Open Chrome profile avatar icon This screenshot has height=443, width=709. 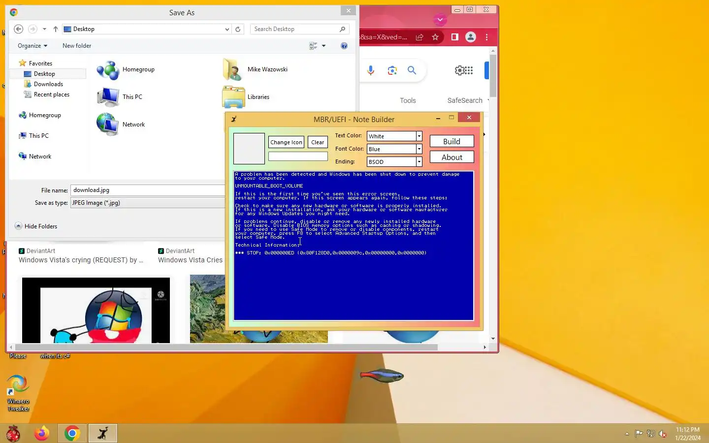(x=471, y=37)
